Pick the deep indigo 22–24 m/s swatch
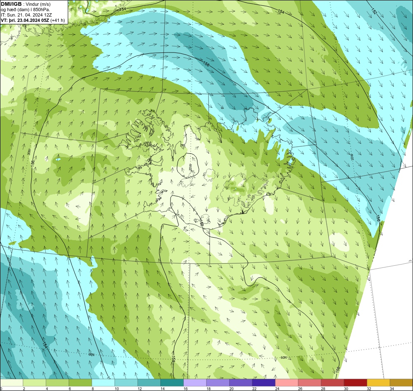This screenshot has height=391, width=413. [263, 383]
